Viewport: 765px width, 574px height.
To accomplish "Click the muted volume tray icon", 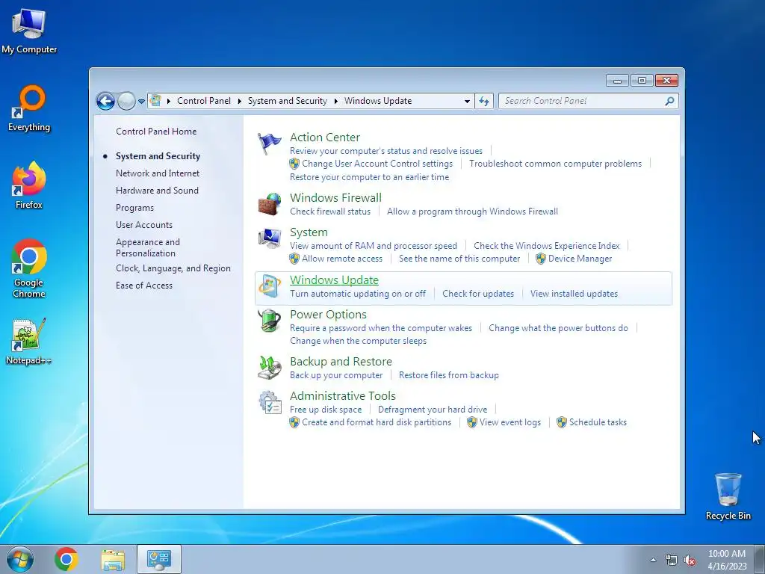I will click(x=690, y=560).
